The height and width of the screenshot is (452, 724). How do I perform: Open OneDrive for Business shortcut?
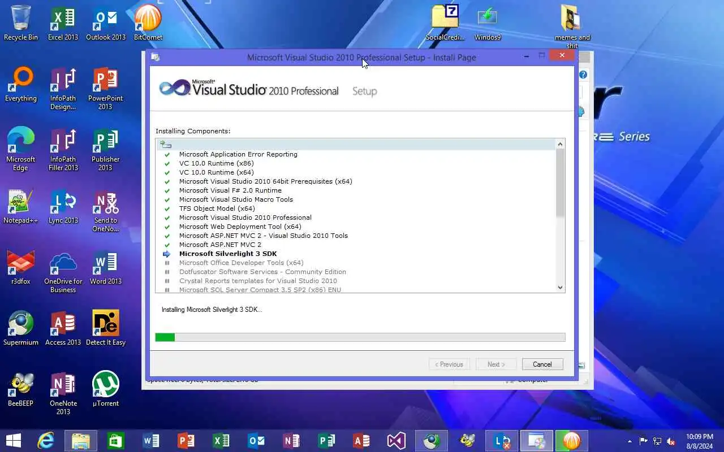click(x=63, y=272)
